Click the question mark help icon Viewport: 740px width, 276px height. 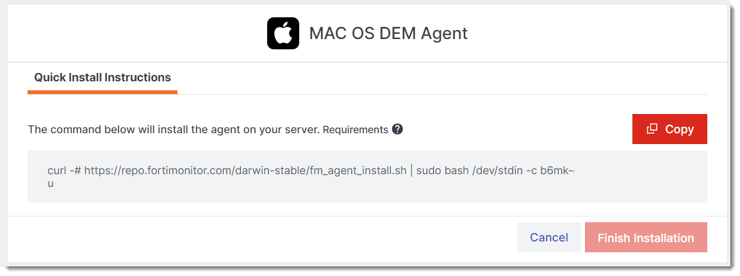397,129
